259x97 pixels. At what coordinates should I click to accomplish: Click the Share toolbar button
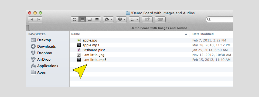[x=147, y=19]
